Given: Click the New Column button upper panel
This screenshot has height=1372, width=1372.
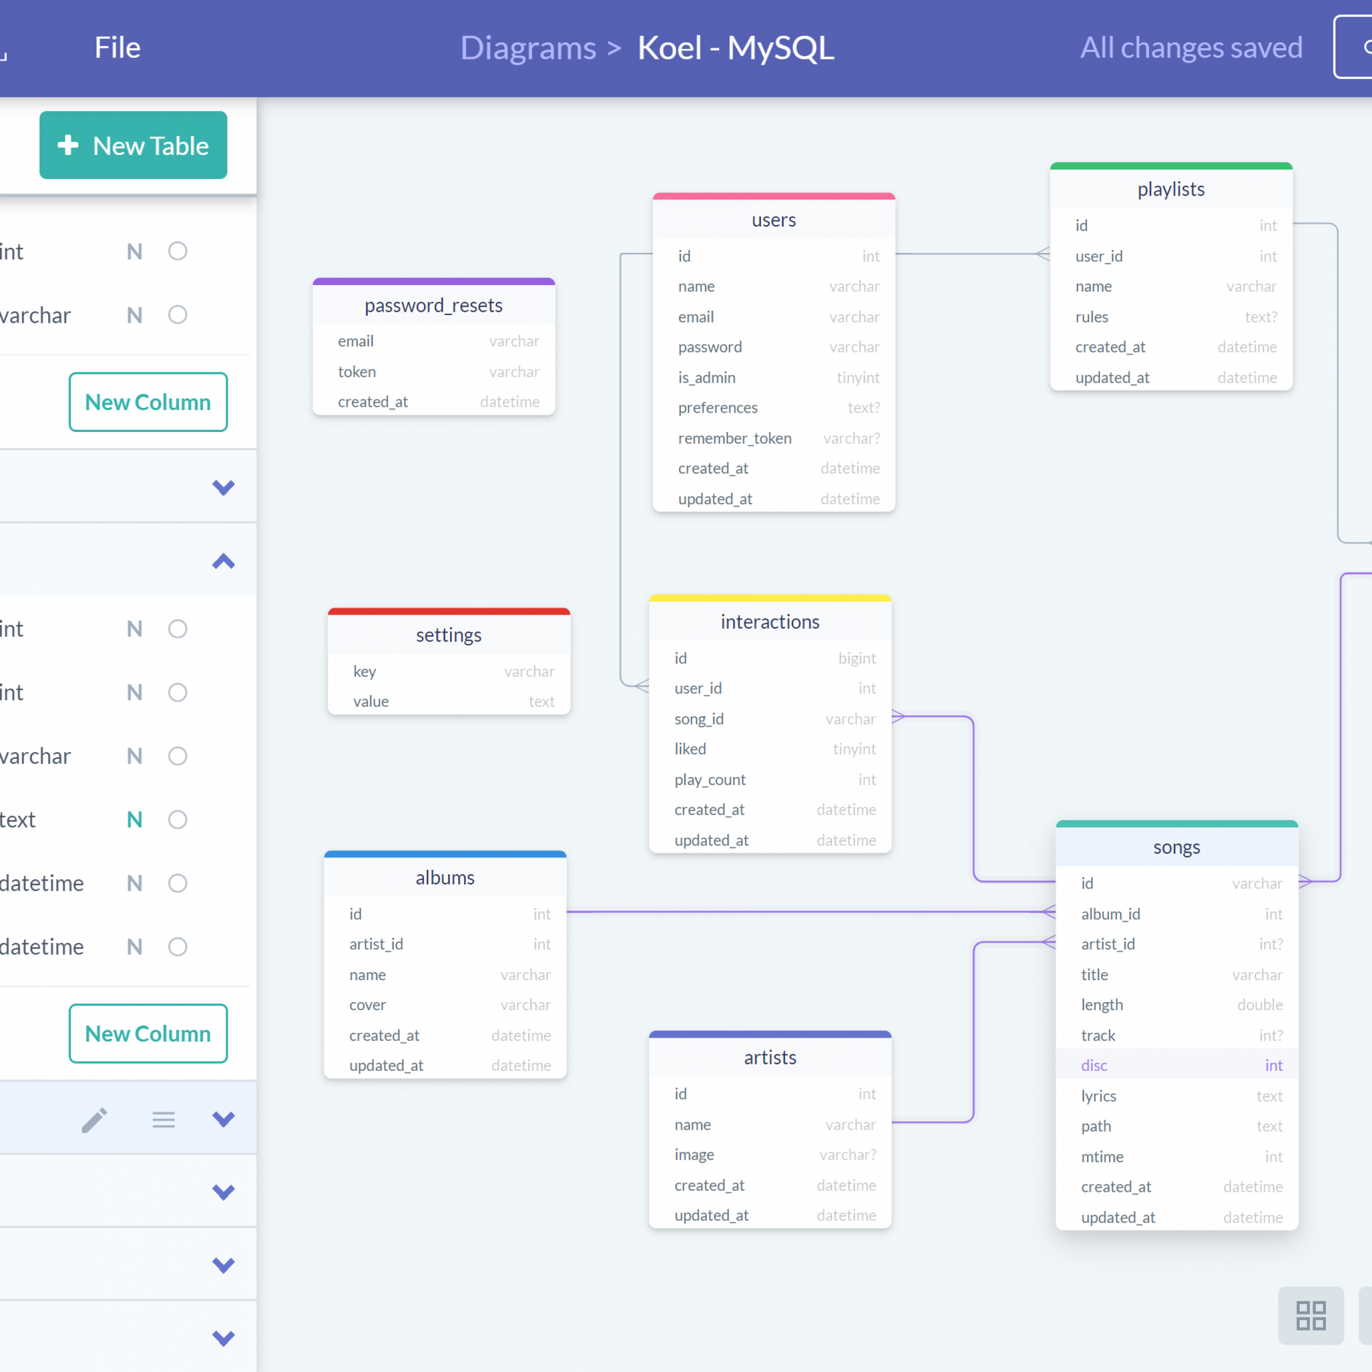Looking at the screenshot, I should point(147,402).
